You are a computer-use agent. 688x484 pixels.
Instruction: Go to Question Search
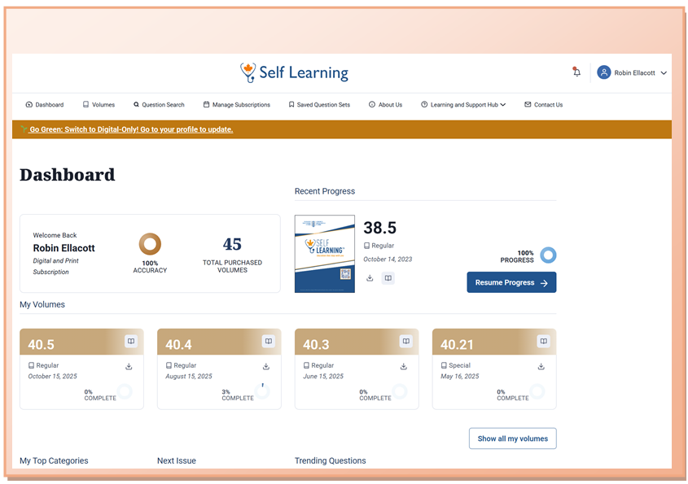(x=159, y=105)
